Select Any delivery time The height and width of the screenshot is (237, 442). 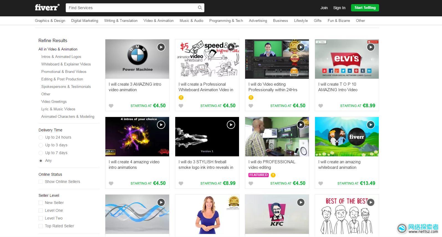pos(41,161)
